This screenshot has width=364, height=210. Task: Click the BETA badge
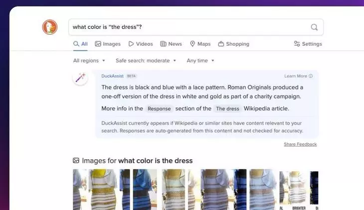point(131,76)
